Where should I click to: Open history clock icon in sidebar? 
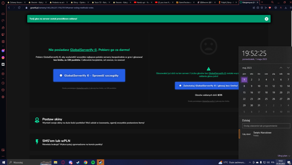tap(3, 83)
